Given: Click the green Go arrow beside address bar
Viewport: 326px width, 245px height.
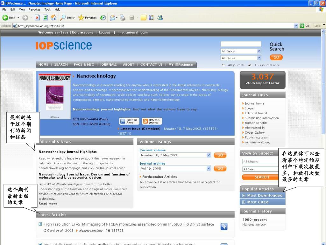Looking at the screenshot, I should point(302,26).
